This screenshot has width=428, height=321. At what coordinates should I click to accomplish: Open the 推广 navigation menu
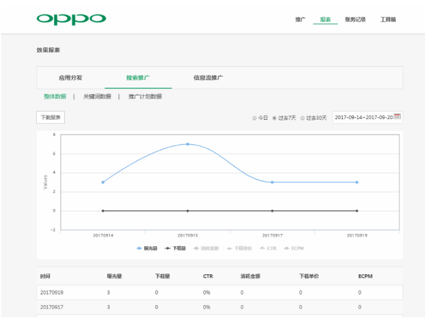tap(301, 20)
